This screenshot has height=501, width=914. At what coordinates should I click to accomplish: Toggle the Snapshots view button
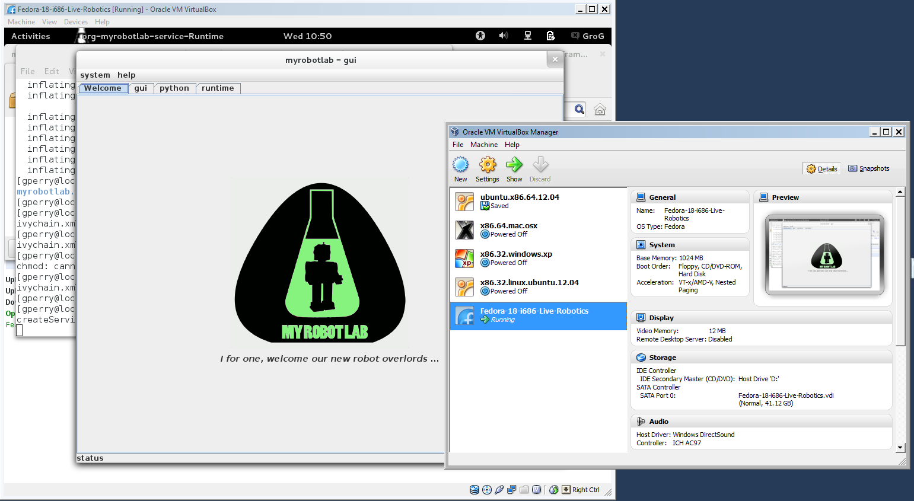(x=869, y=168)
